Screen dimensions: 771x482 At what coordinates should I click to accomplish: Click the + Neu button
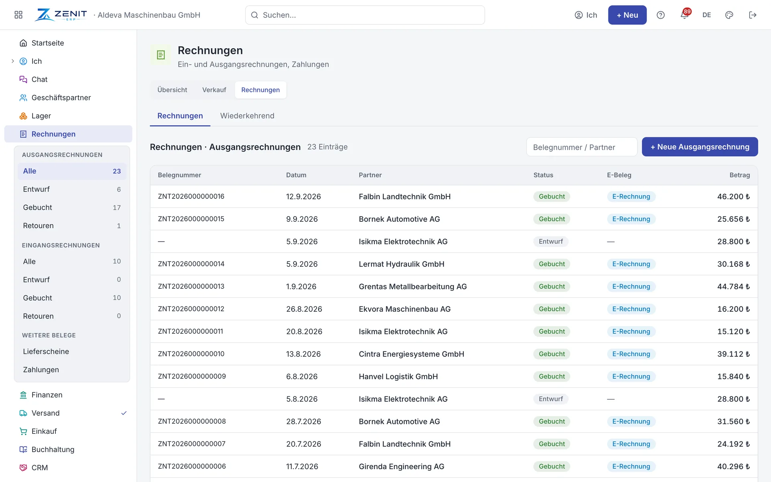coord(627,15)
